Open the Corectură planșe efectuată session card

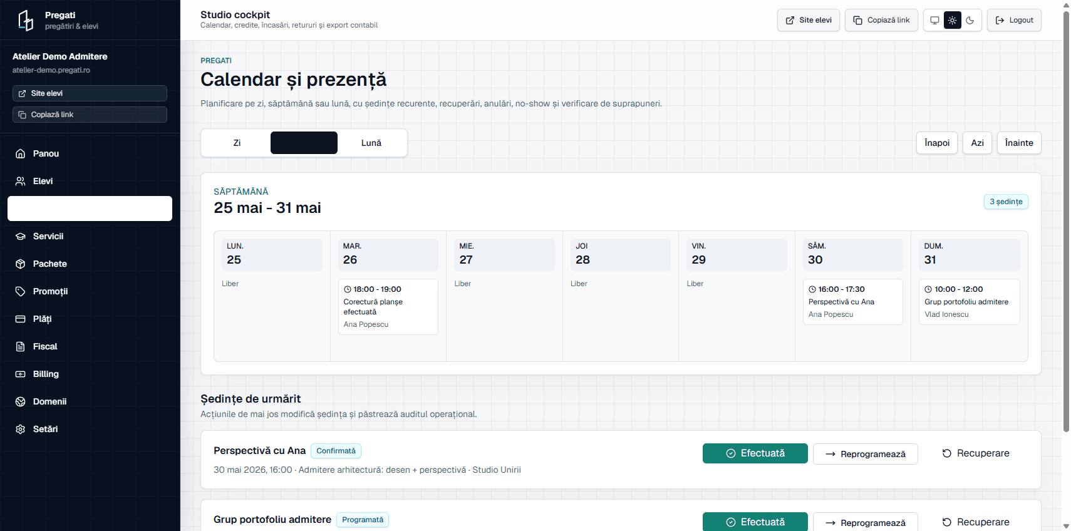click(x=388, y=307)
